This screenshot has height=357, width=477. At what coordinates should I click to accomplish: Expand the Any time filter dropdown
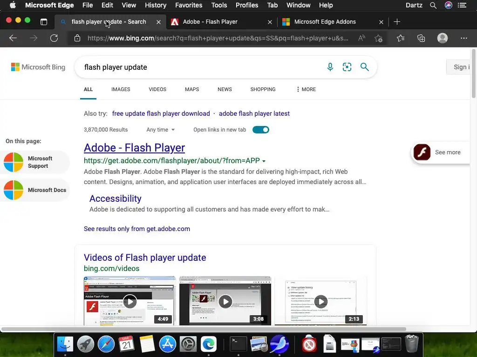tap(161, 130)
